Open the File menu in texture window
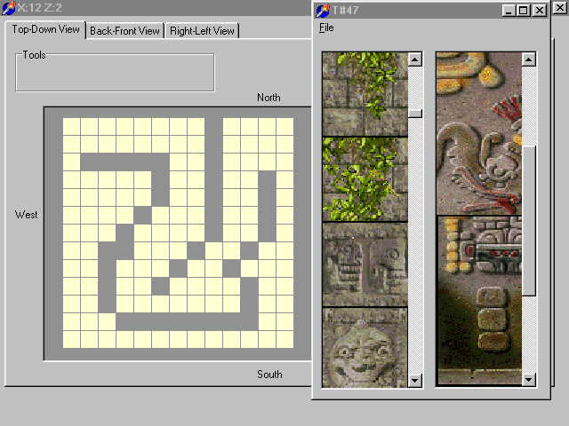This screenshot has height=426, width=569. [326, 28]
